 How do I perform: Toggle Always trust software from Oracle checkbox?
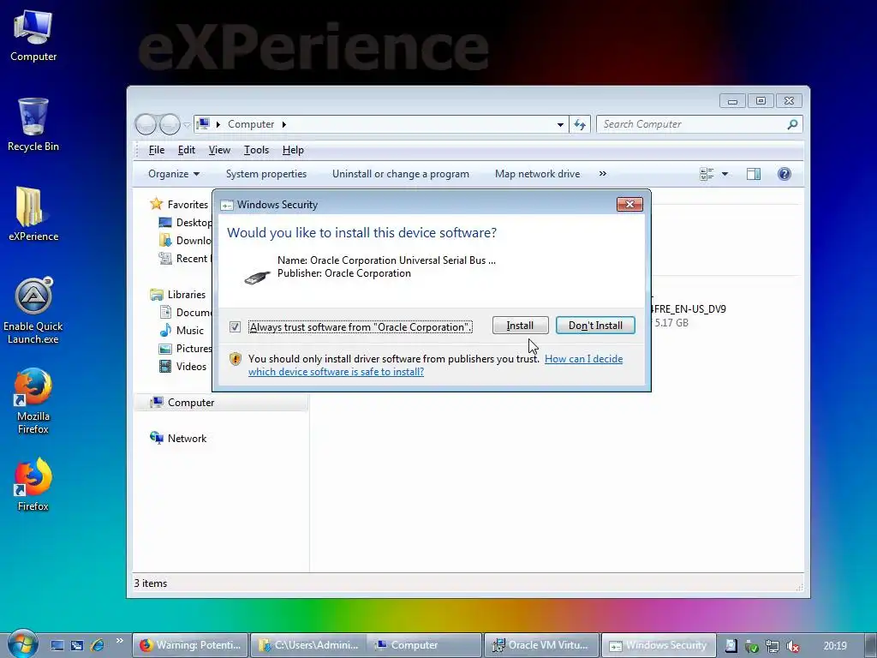[x=235, y=326]
